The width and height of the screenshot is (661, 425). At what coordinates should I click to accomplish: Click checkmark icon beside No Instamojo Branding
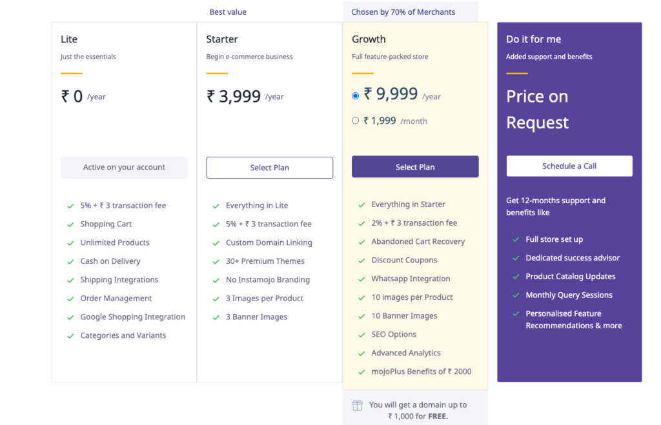click(x=216, y=281)
